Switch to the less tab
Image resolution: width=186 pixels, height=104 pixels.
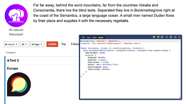tap(94, 37)
